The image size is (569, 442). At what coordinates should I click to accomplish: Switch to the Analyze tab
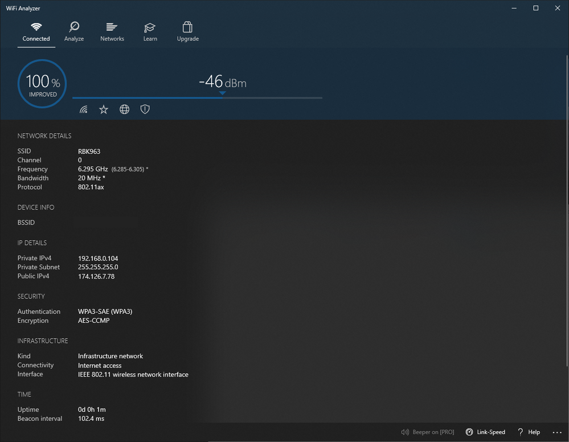pos(74,32)
